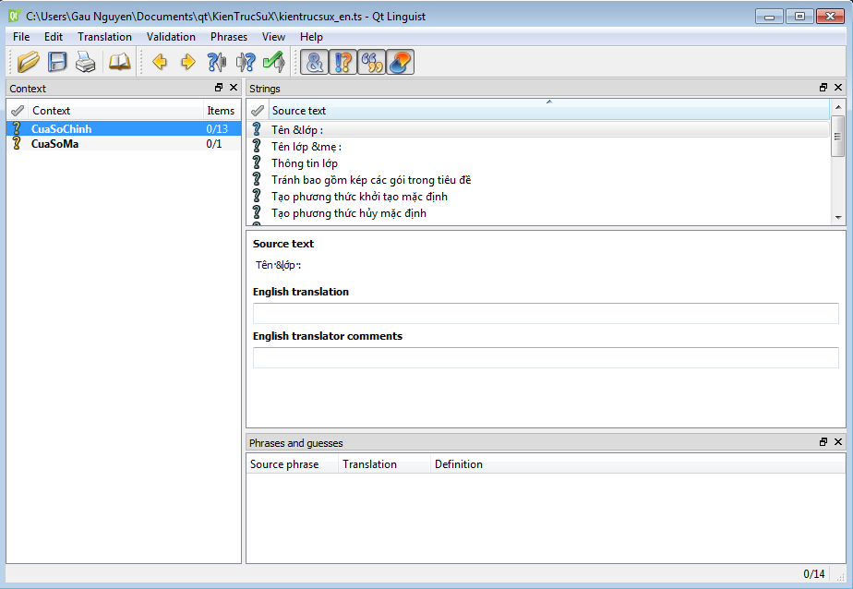Print with the printer toolbar icon
Screen dimensions: 853x589
coord(86,62)
